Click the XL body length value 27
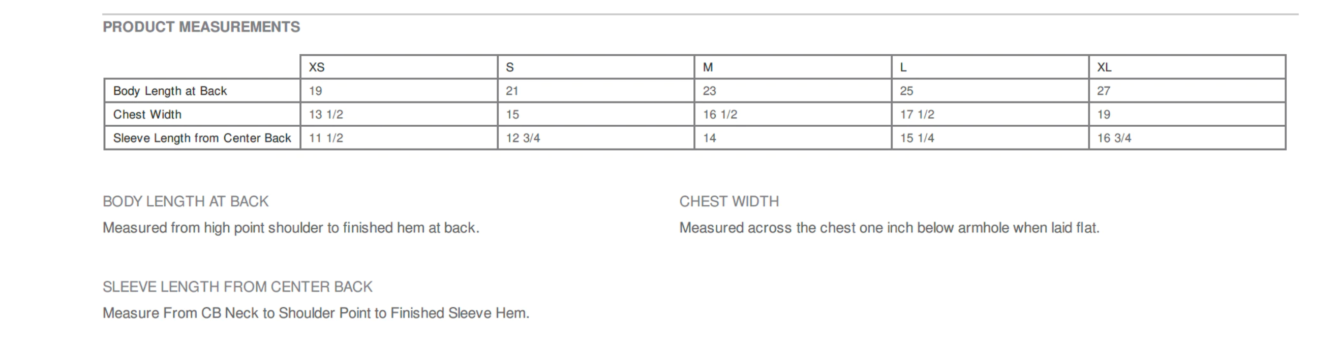 (1104, 91)
